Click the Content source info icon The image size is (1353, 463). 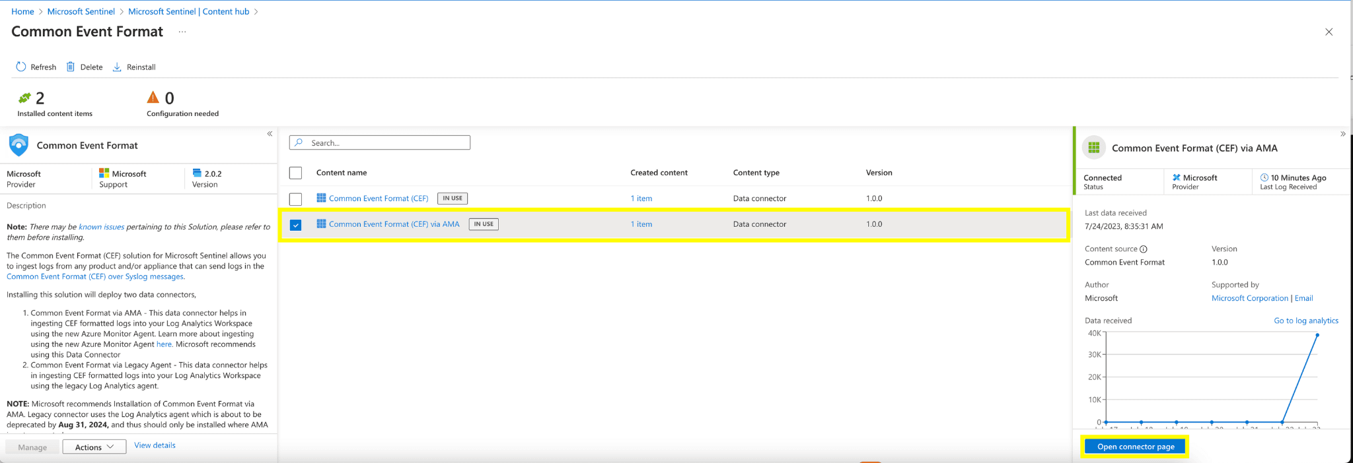[x=1144, y=249]
